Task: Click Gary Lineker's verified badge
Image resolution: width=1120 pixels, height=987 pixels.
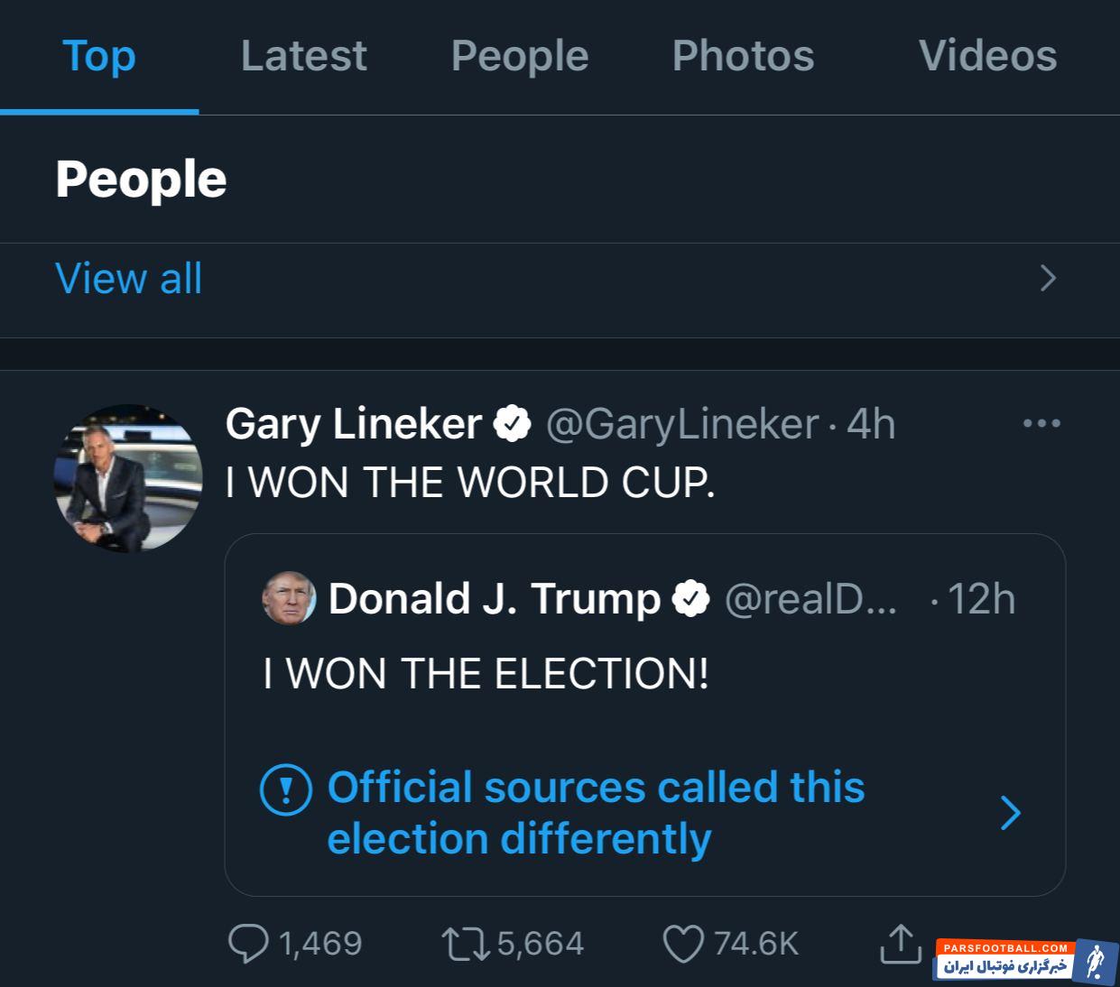Action: (513, 424)
